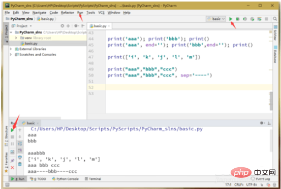Open the Database right side tab
The width and height of the screenshot is (281, 189).
coord(275,54)
